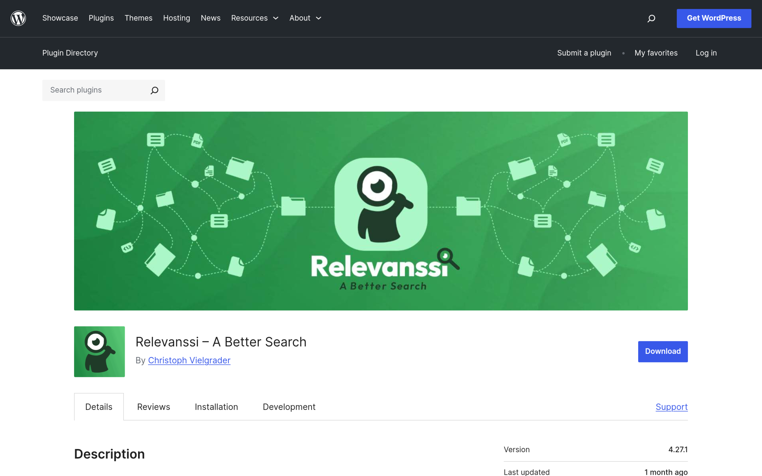This screenshot has width=762, height=476.
Task: Click the WordPress logo icon
Action: point(18,18)
